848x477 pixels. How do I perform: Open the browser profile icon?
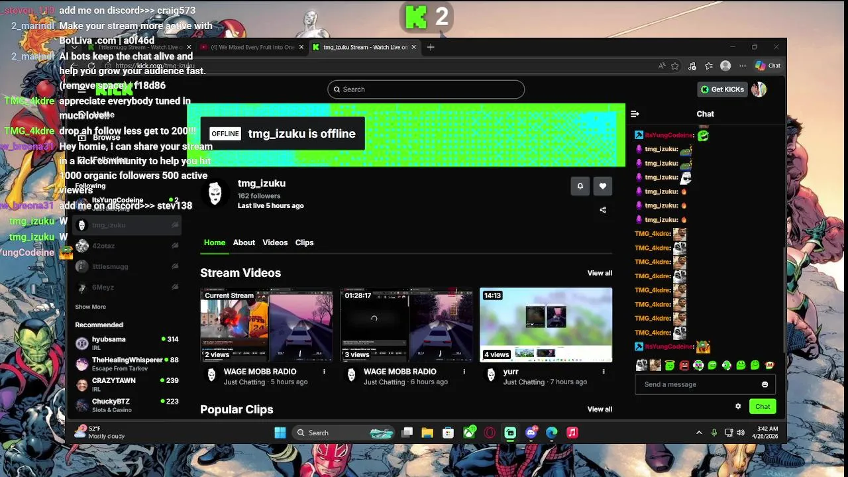tap(725, 66)
